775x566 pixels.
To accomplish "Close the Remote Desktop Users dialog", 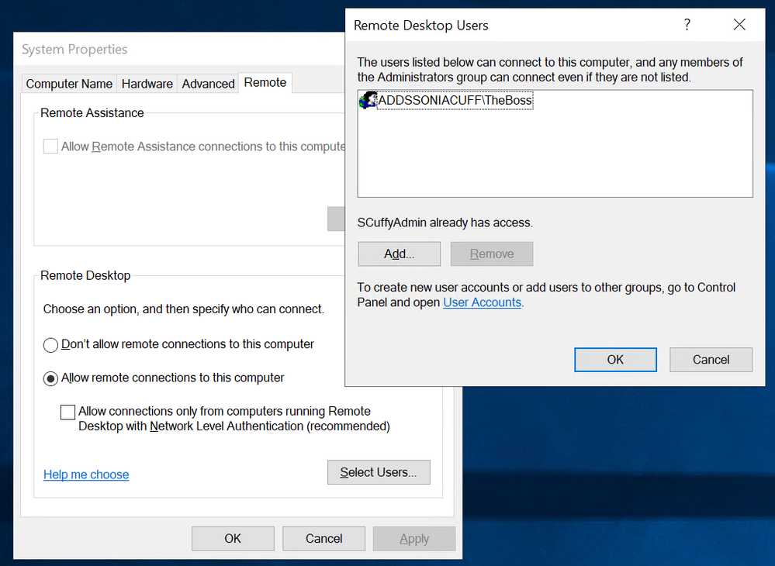I will (739, 24).
